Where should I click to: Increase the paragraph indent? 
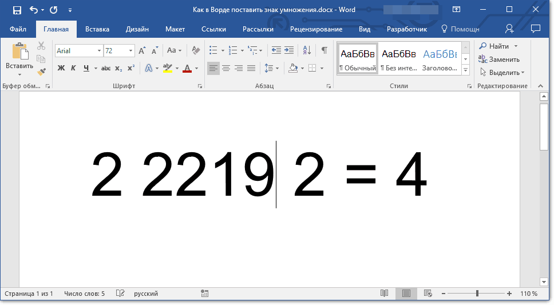[x=289, y=50]
